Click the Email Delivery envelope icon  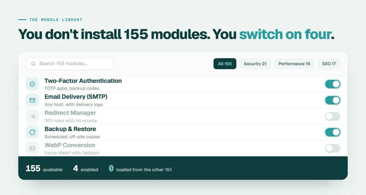pos(32,100)
